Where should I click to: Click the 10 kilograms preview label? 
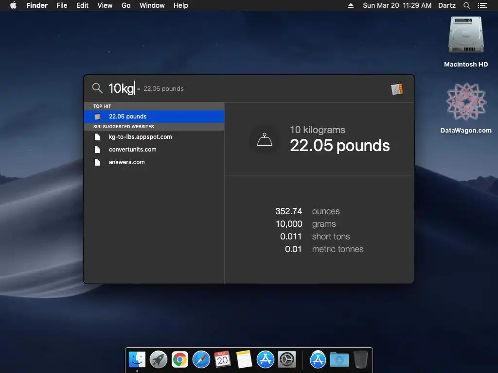tap(317, 130)
